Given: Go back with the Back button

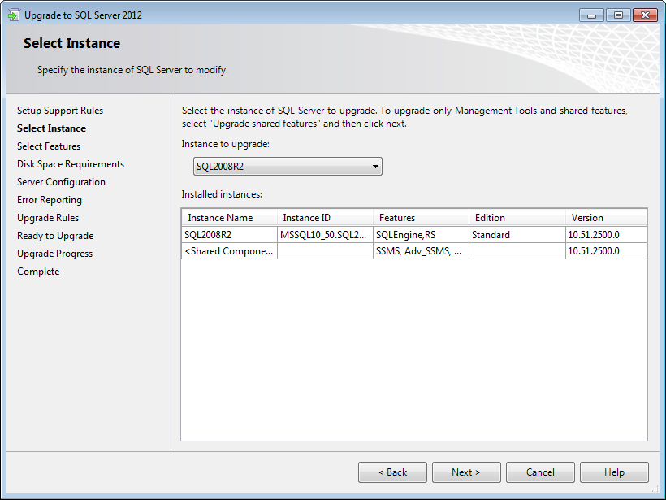Looking at the screenshot, I should point(392,472).
